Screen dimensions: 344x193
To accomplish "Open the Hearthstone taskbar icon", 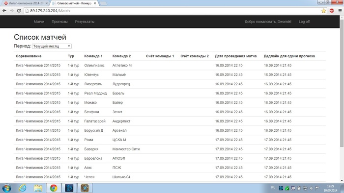I will pyautogui.click(x=85, y=188).
